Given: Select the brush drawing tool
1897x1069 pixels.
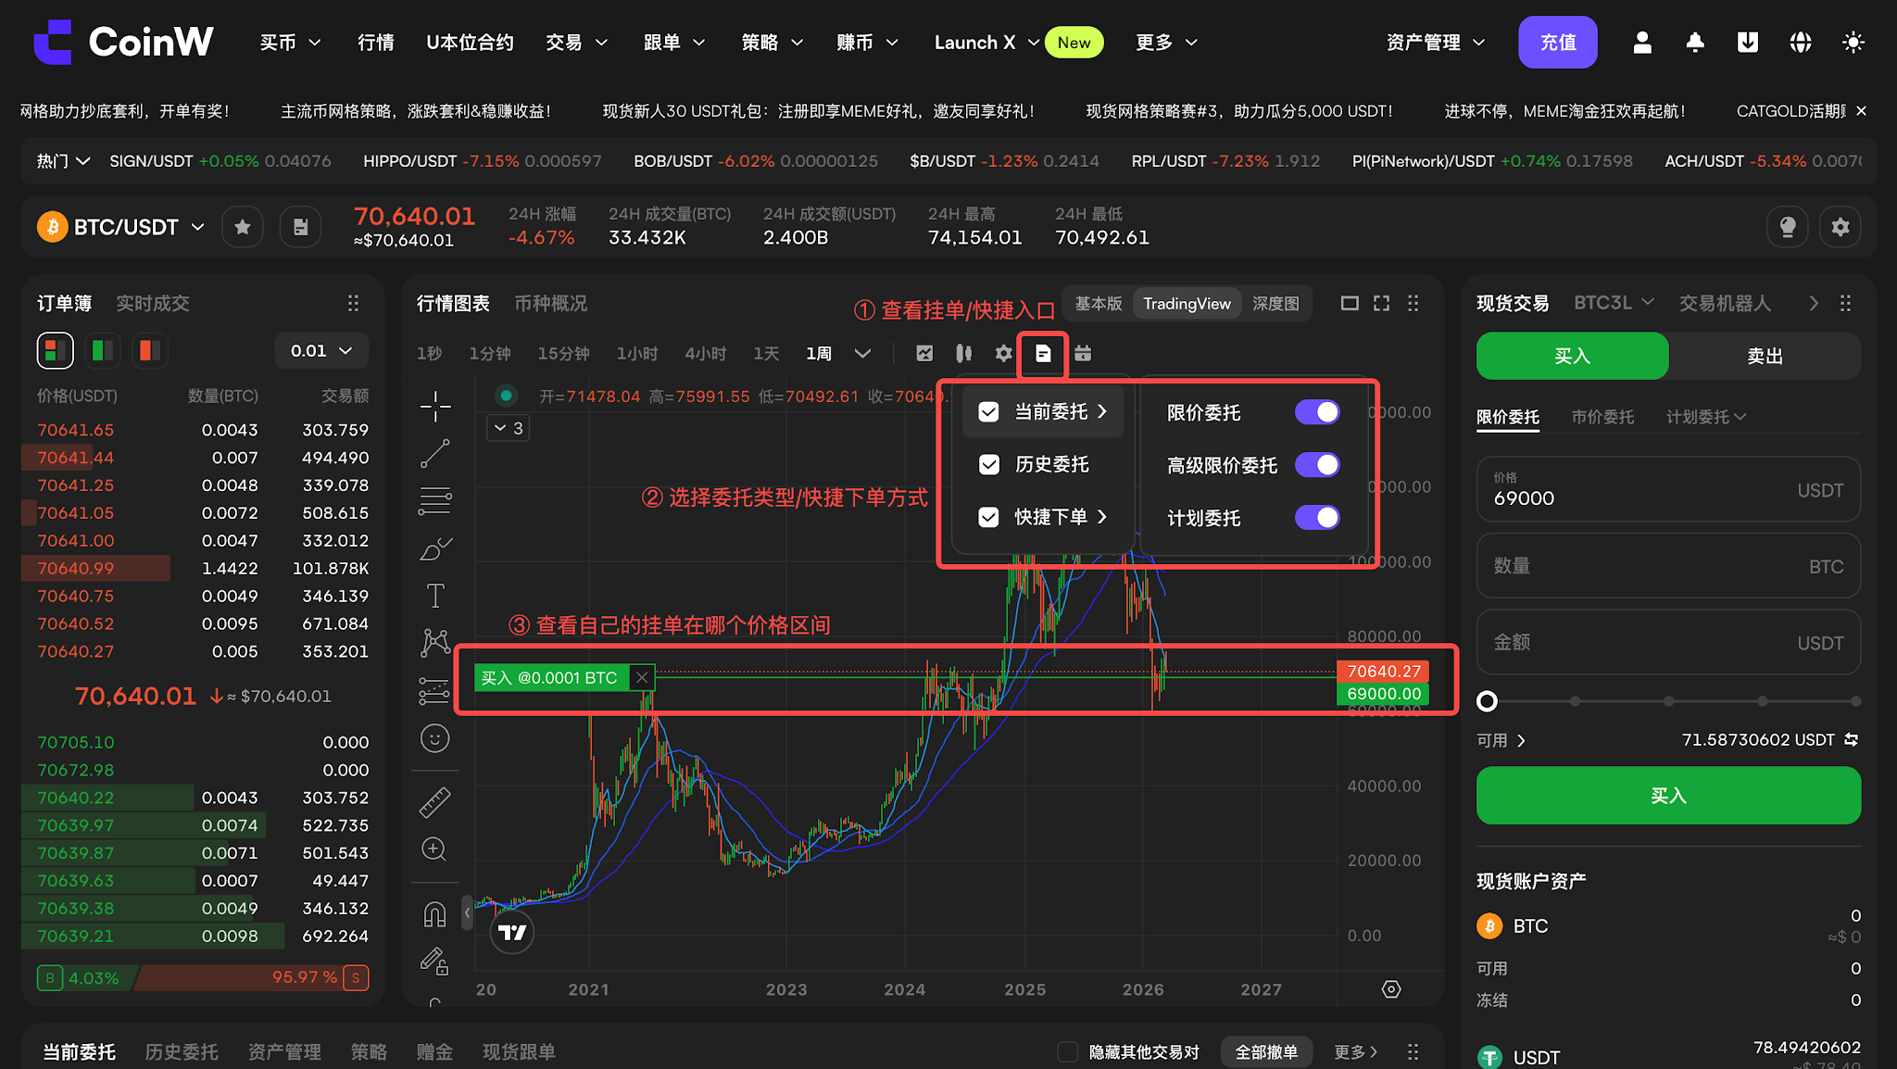Looking at the screenshot, I should point(434,548).
